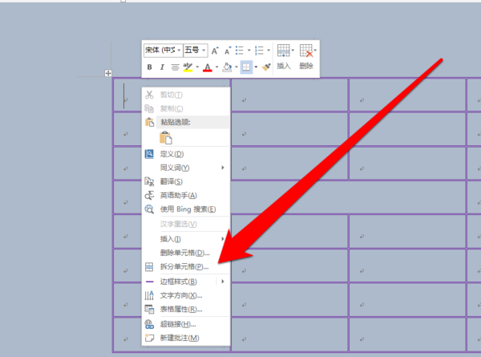Image resolution: width=481 pixels, height=357 pixels.
Task: Click the purple border style line icon
Action: (149, 282)
